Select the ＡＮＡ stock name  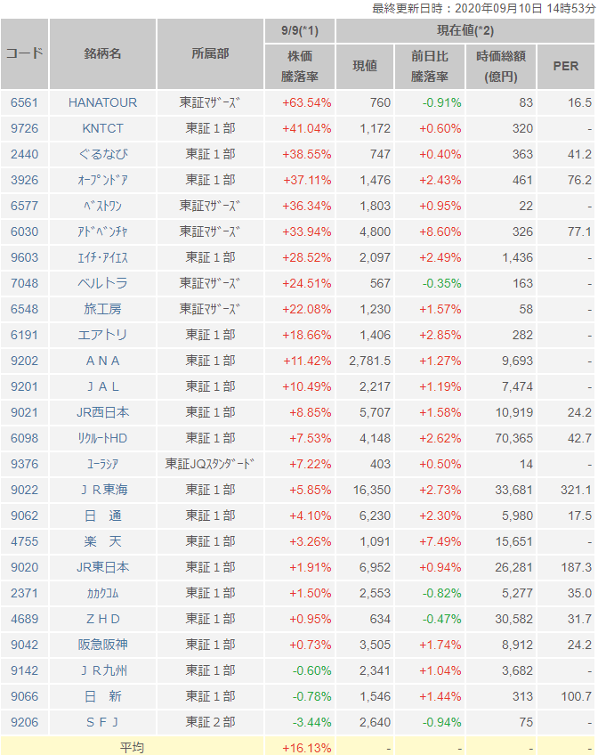tap(103, 361)
